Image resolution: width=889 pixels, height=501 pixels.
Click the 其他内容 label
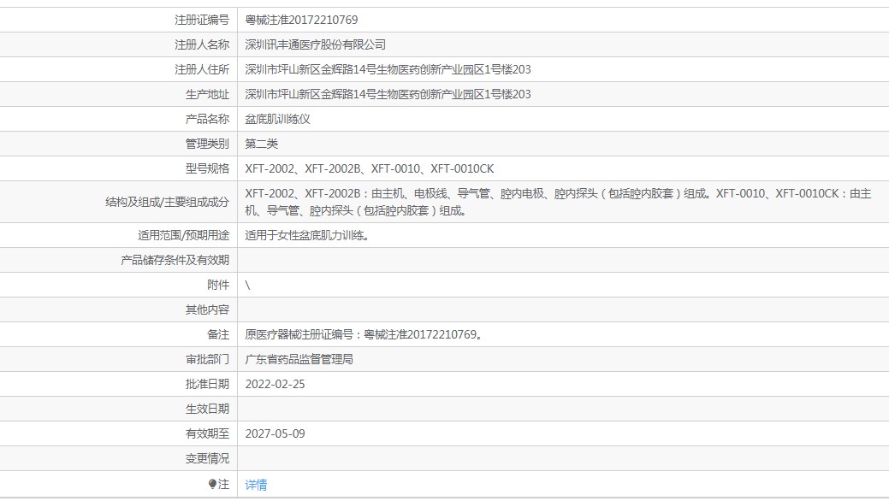point(208,310)
